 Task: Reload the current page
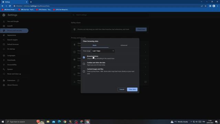(x=10, y=6)
